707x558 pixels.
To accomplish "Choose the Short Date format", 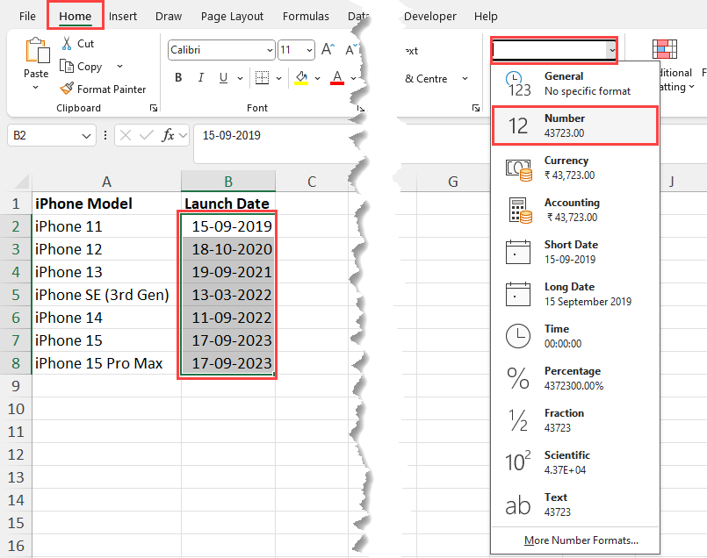I will point(575,252).
